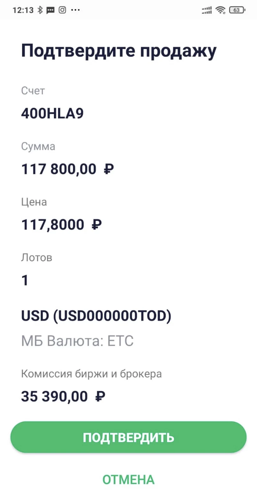Tap the commission amount 35 390,00 ₽
This screenshot has width=257, height=504.
click(63, 396)
